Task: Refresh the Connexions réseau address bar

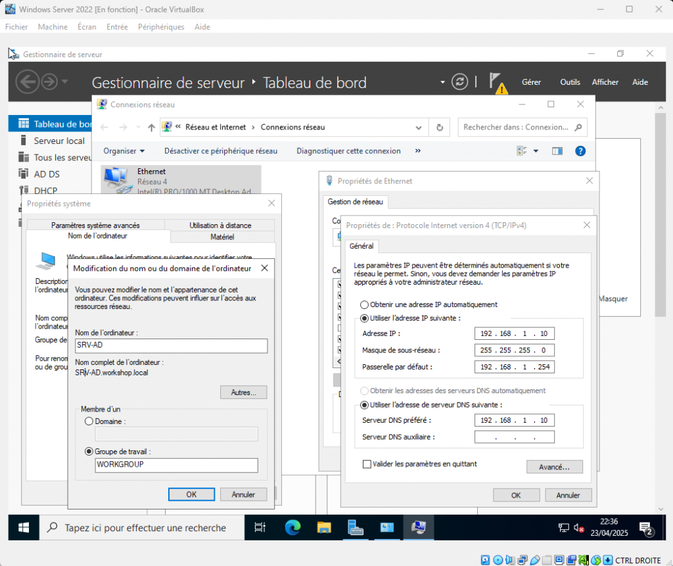Action: click(440, 127)
